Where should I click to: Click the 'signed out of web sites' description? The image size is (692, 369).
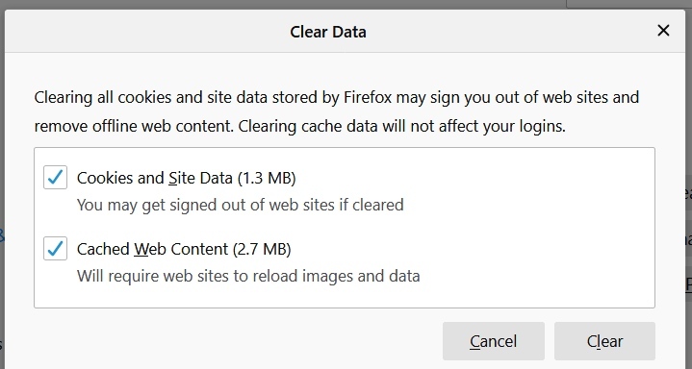tap(240, 205)
